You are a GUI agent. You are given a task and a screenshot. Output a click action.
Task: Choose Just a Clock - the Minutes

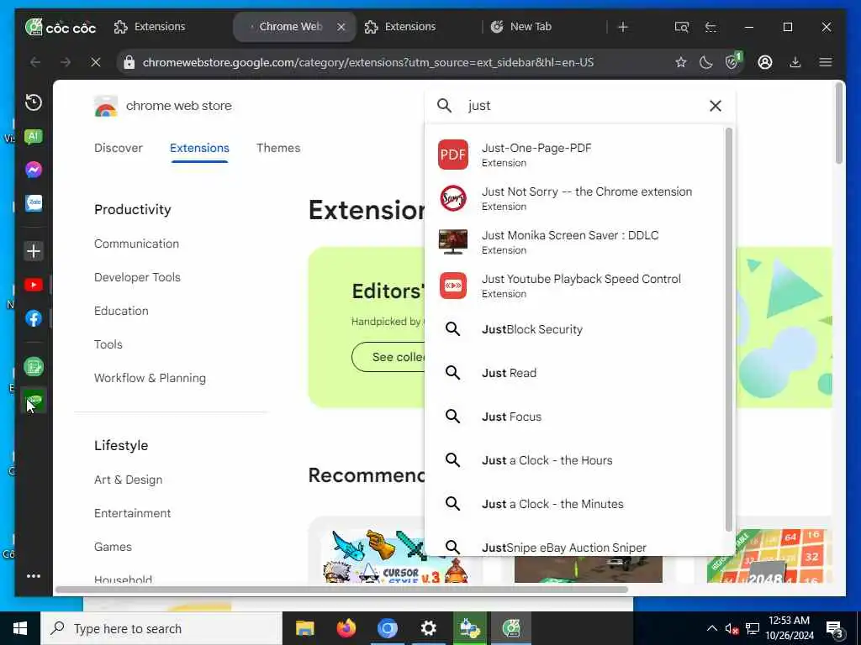tap(575, 504)
